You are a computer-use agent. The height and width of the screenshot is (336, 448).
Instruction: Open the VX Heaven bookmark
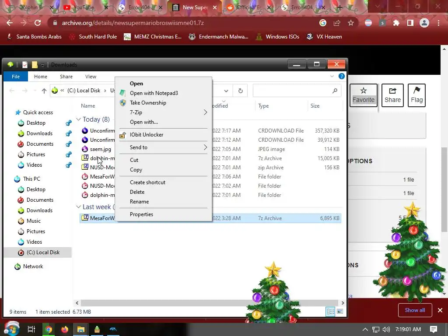pos(324,37)
